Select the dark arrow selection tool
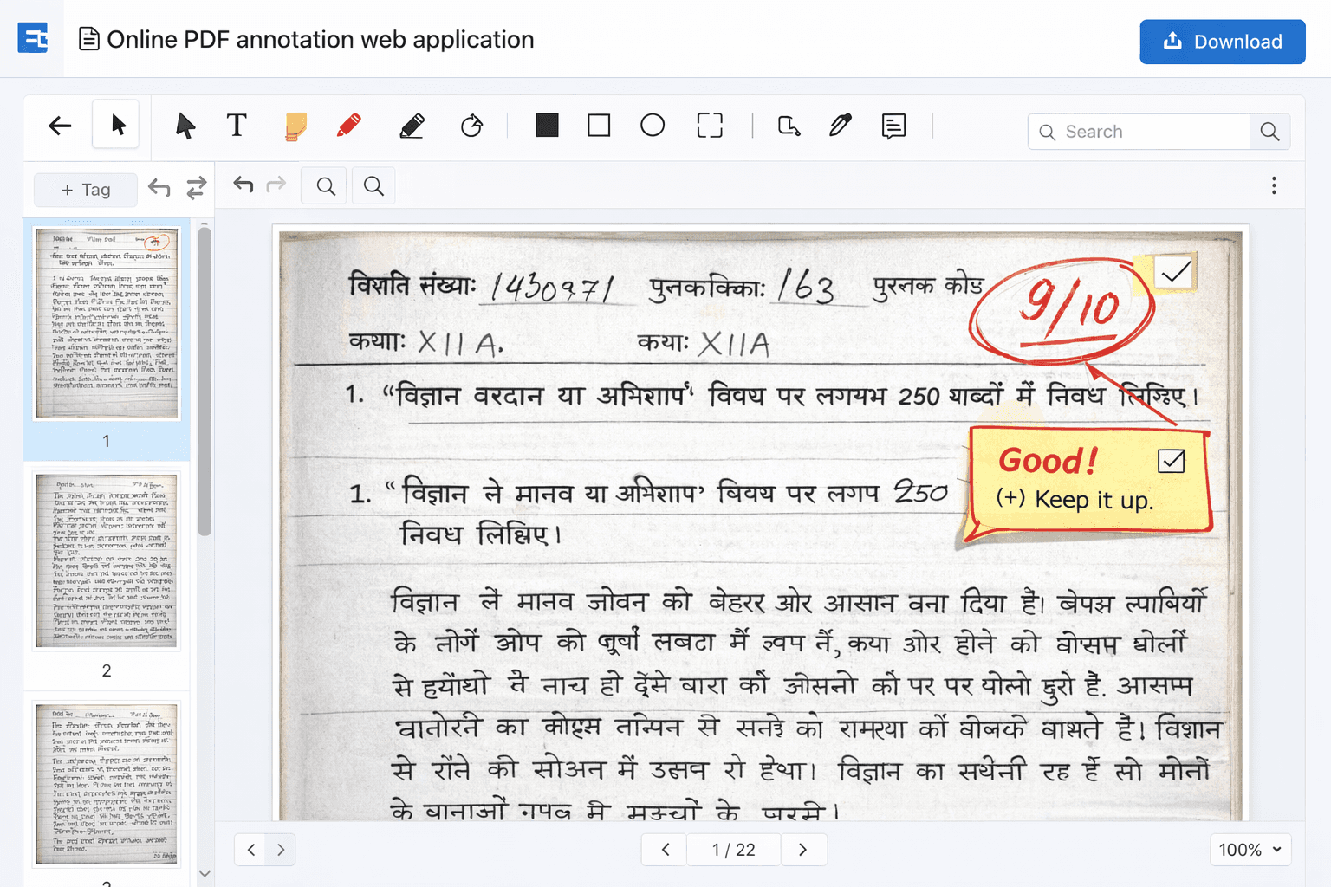 [x=185, y=126]
